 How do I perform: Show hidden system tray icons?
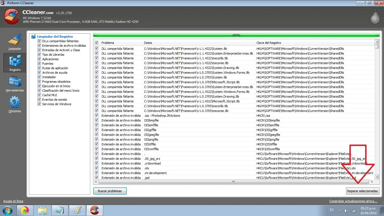point(339,211)
